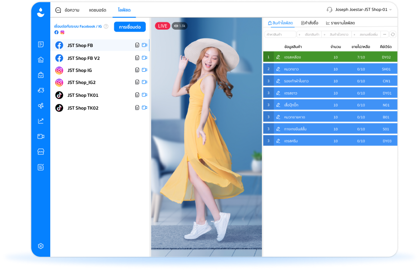Edit the เดรสขาว product row pencil
Image resolution: width=420 pixels, height=270 pixels.
(x=278, y=93)
